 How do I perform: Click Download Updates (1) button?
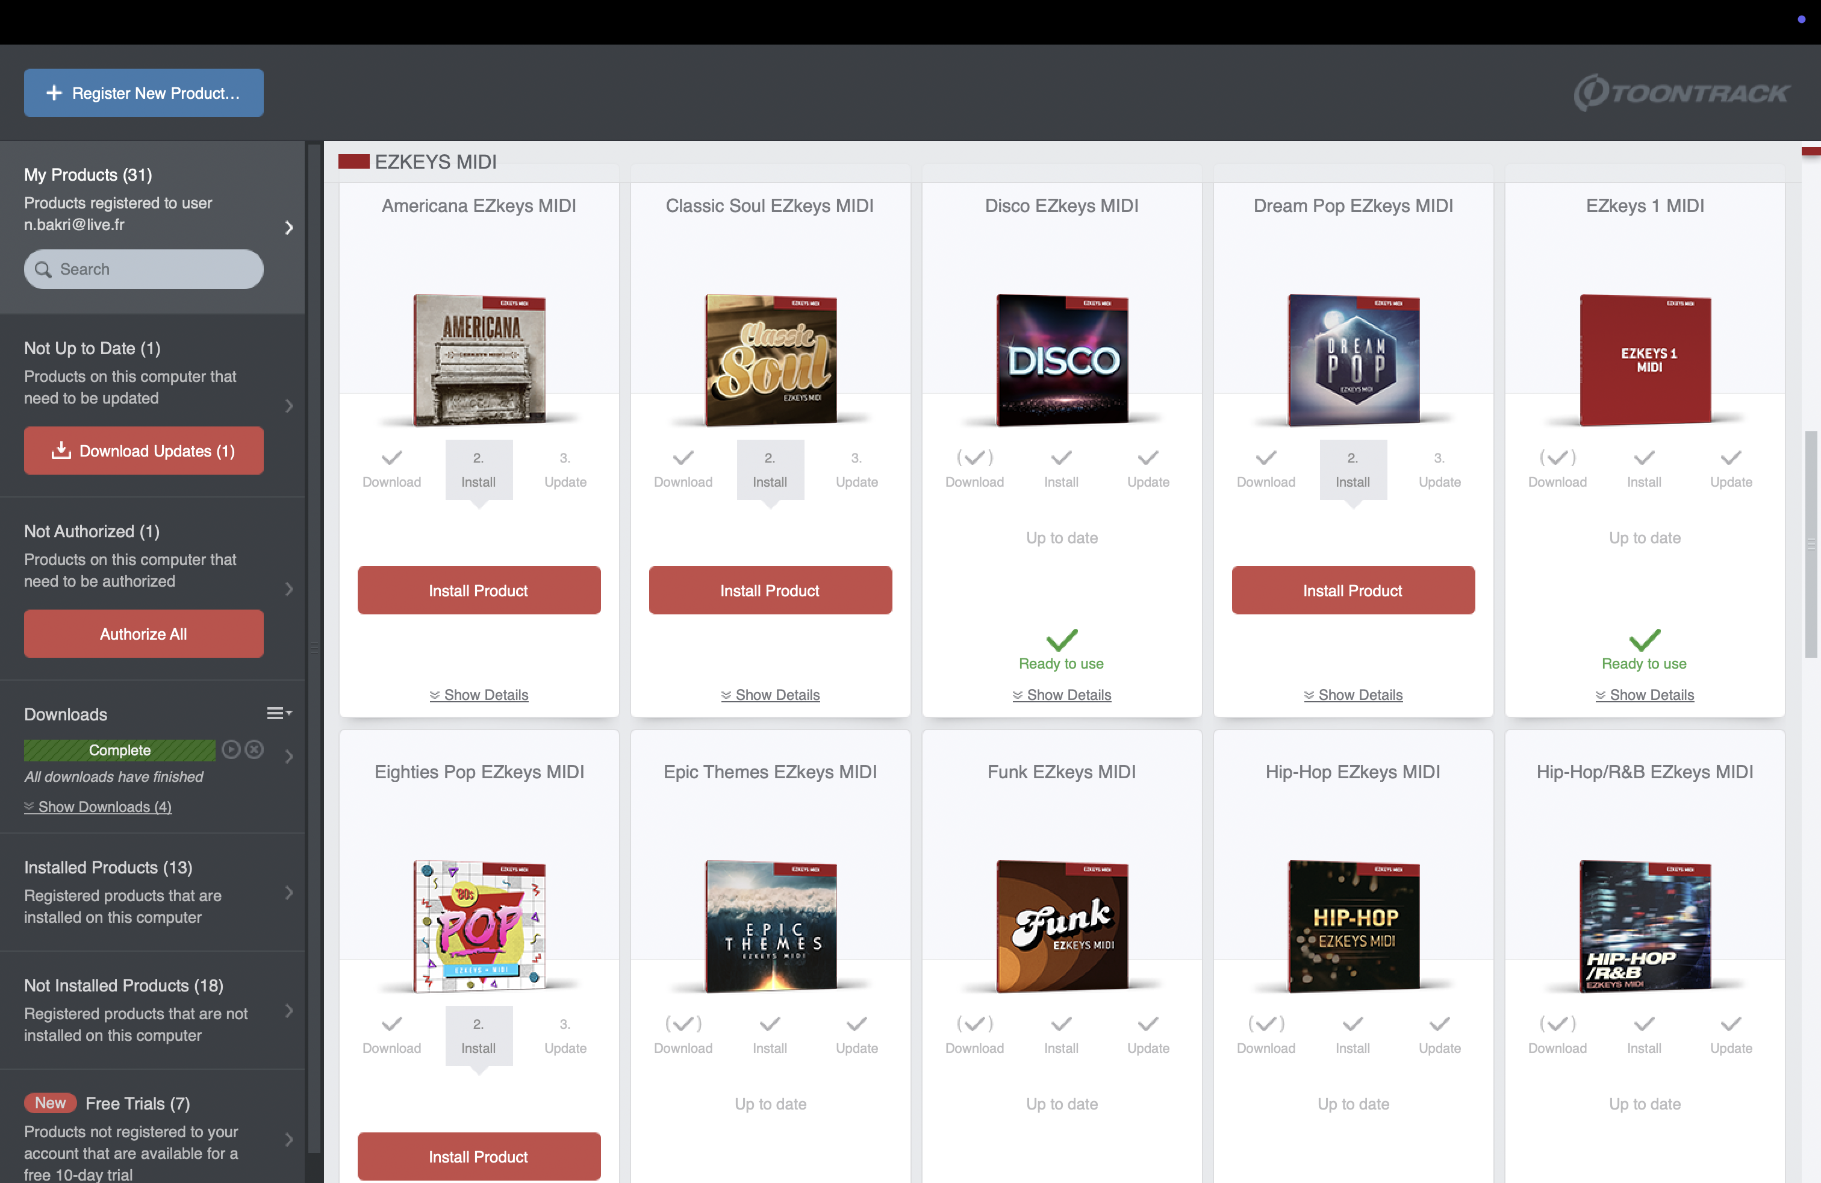point(144,451)
